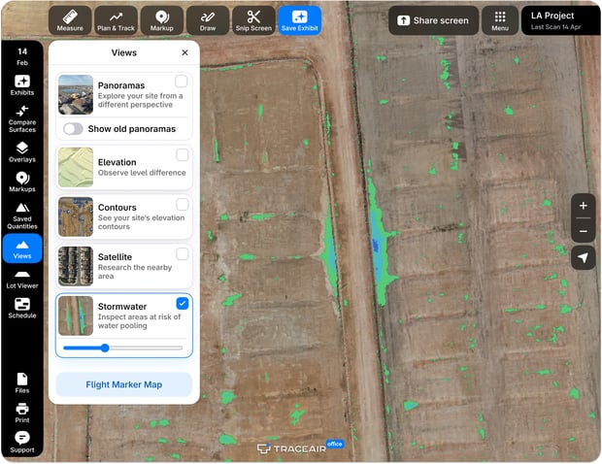Open the Menu grid
The width and height of the screenshot is (602, 464).
500,20
